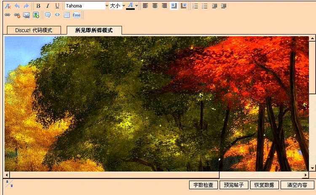316x195 pixels.
Task: Click the 清空内容 button
Action: pos(297,185)
